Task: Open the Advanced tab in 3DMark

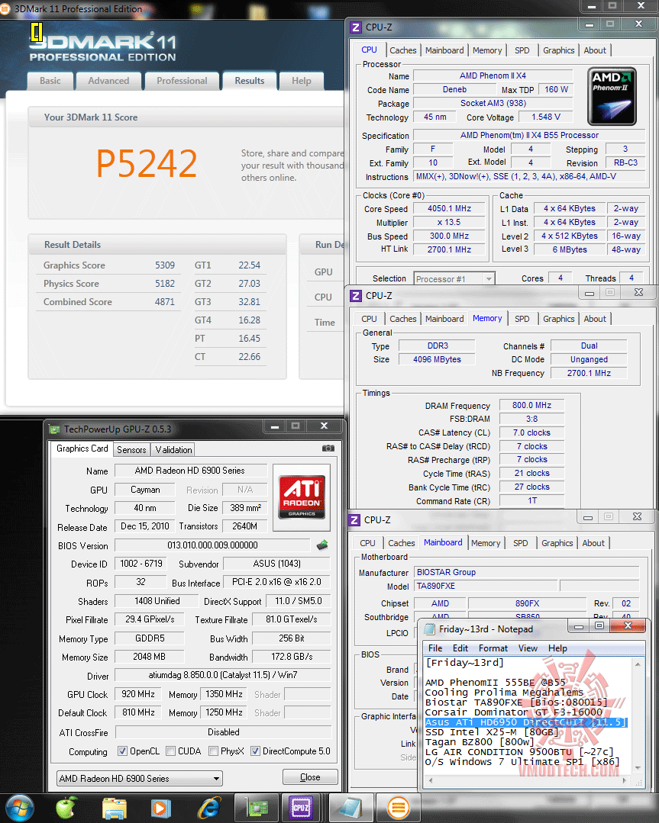Action: (108, 81)
